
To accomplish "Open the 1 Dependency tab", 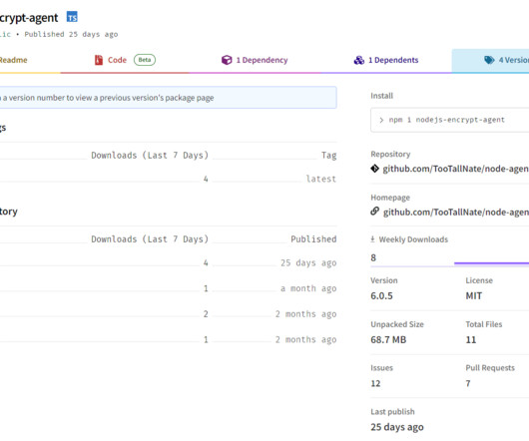I will [255, 60].
